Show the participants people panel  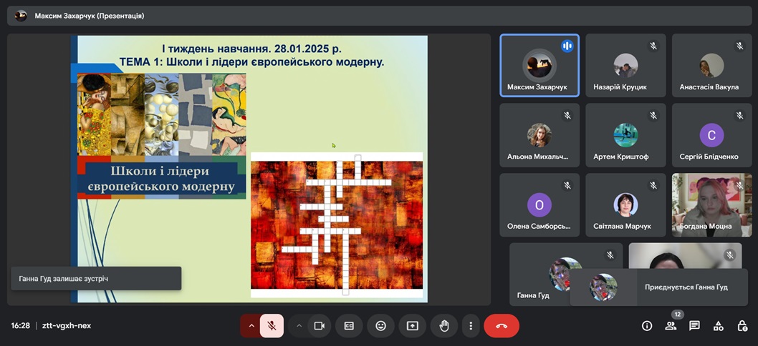(x=671, y=326)
